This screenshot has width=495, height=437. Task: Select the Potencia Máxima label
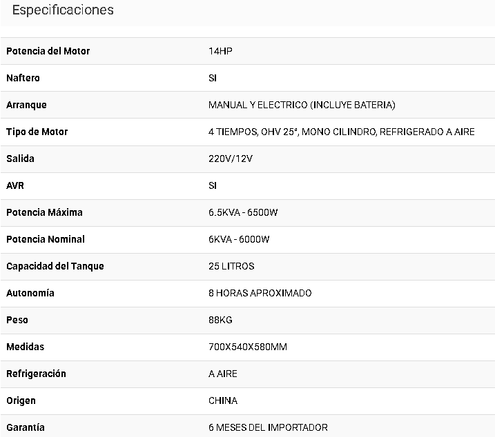[x=44, y=212]
